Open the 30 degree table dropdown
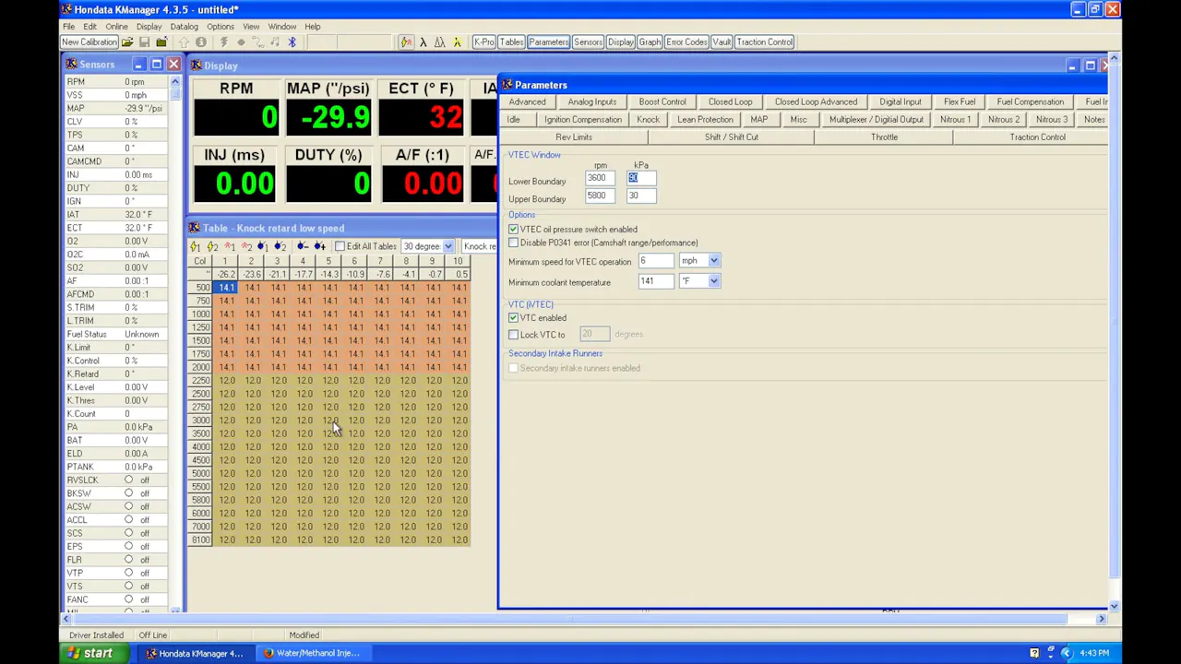Viewport: 1181px width, 664px height. 447,246
